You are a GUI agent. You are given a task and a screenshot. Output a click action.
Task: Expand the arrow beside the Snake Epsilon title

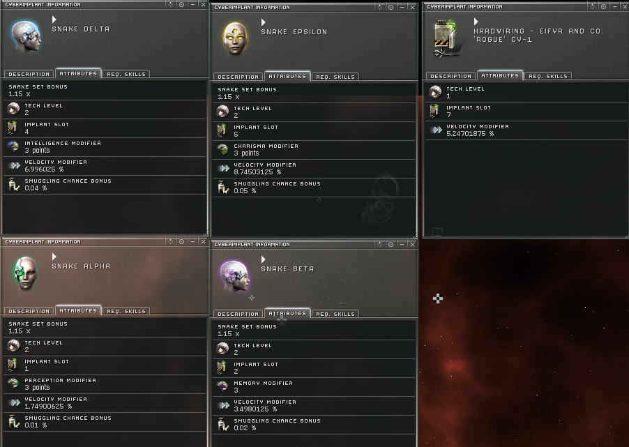coord(263,22)
